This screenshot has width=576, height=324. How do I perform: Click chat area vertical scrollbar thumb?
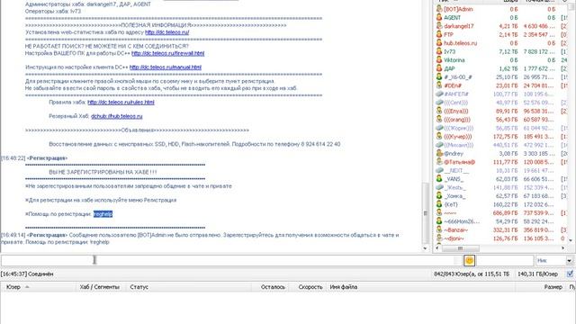coord(426,213)
